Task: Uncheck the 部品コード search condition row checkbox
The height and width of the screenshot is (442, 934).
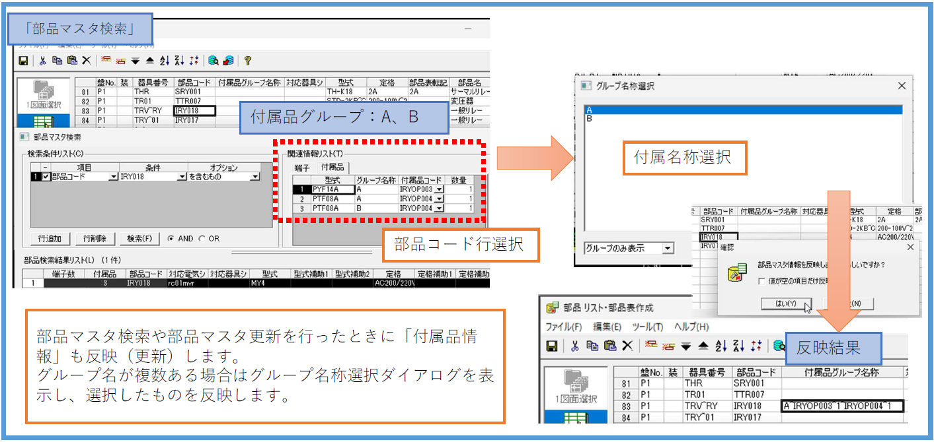Action: point(45,177)
